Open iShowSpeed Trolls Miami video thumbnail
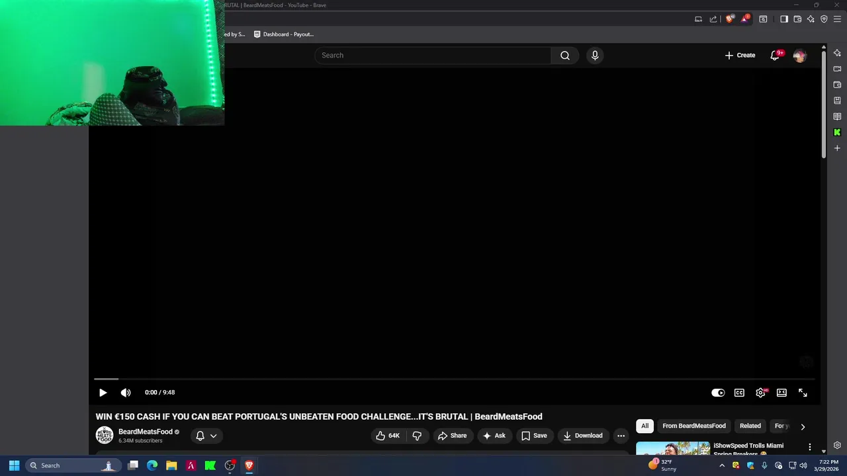 (672, 449)
